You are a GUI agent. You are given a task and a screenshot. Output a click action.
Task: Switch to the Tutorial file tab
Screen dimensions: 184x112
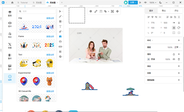point(22,3)
